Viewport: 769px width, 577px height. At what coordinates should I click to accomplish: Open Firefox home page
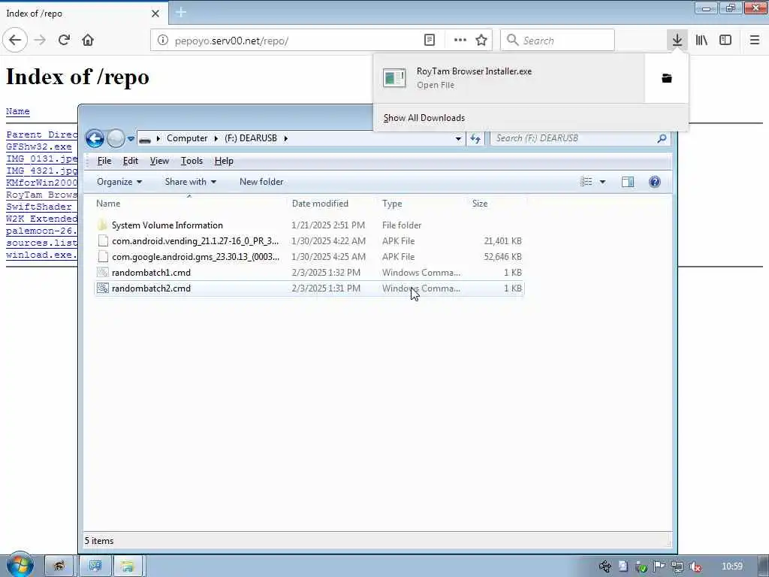tap(88, 40)
